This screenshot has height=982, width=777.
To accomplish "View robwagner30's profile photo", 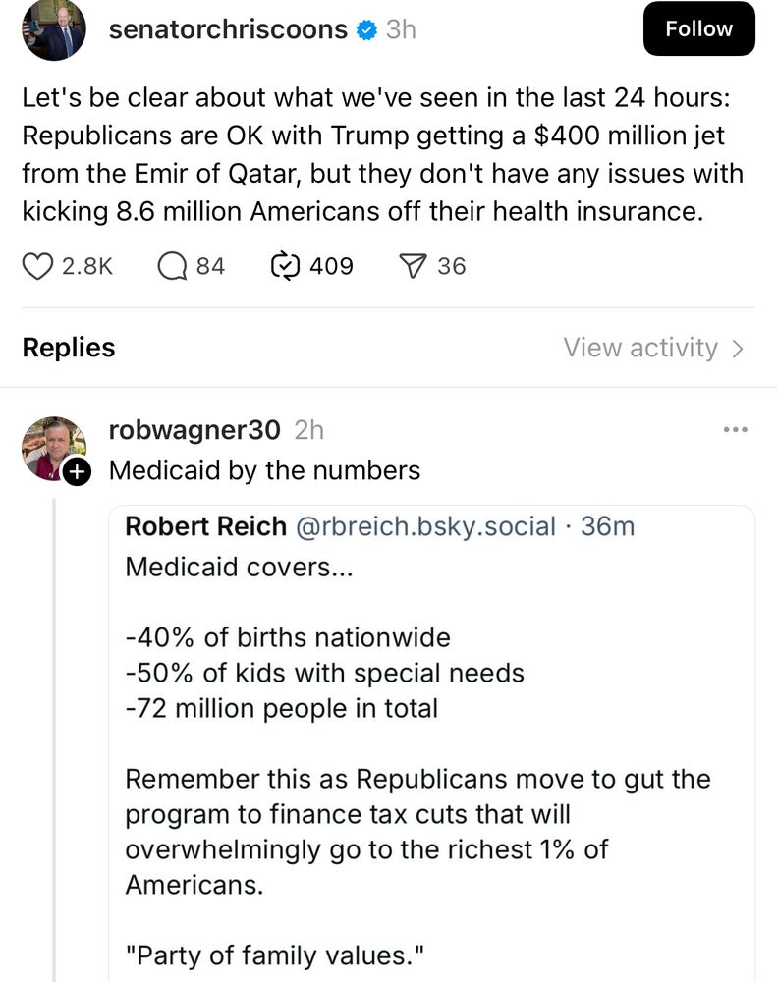I will click(54, 449).
